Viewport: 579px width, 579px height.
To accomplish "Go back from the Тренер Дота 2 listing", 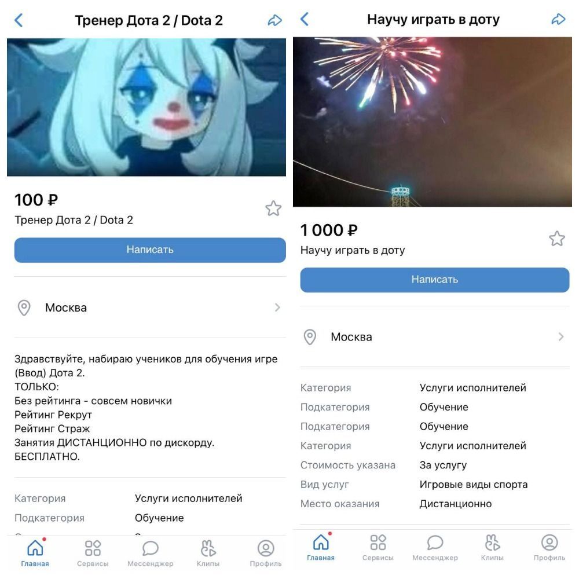I will click(x=19, y=20).
